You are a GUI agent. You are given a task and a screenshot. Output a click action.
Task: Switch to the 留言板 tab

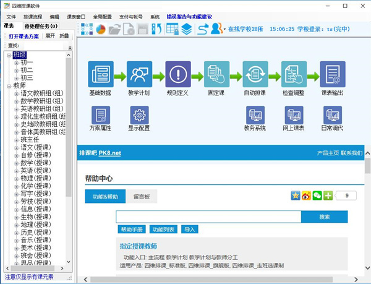point(141,196)
